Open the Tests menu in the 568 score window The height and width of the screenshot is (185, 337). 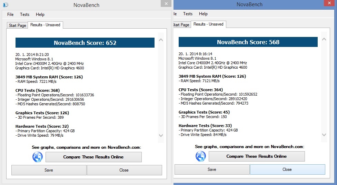click(x=188, y=14)
